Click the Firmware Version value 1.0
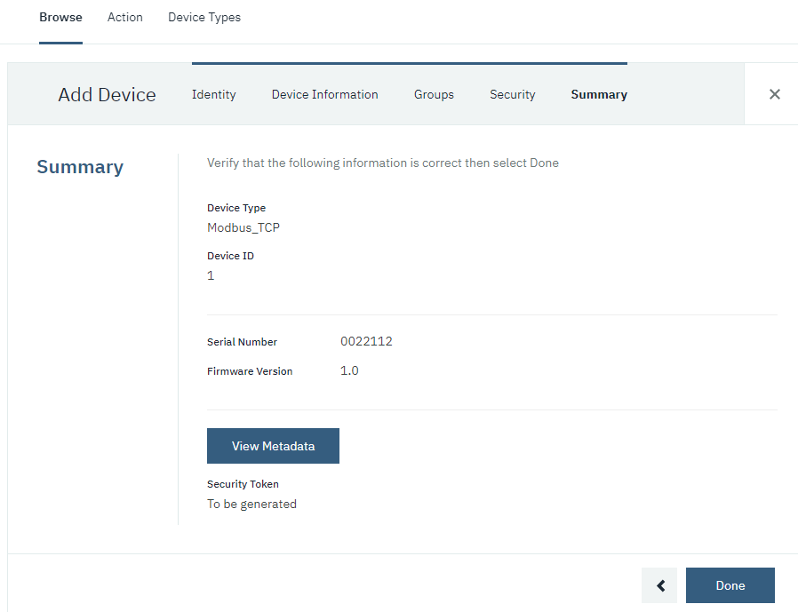 point(349,370)
